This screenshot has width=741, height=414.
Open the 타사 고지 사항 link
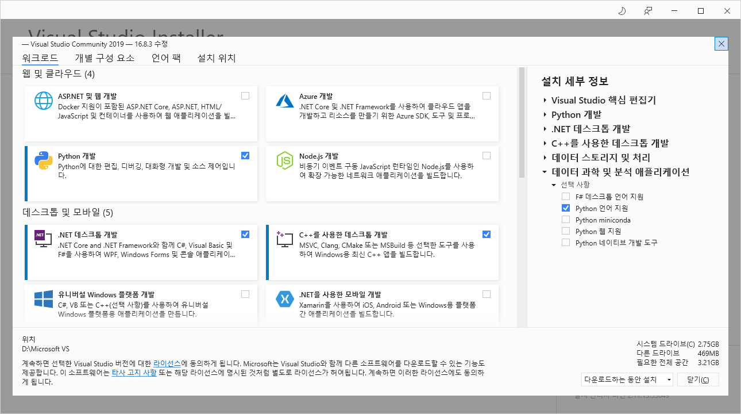pyautogui.click(x=134, y=373)
